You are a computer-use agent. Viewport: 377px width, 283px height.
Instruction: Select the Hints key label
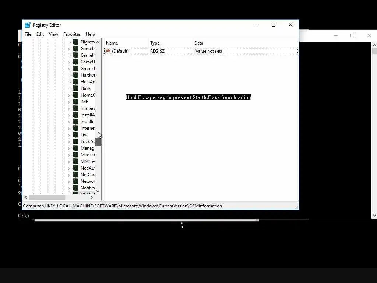point(86,88)
